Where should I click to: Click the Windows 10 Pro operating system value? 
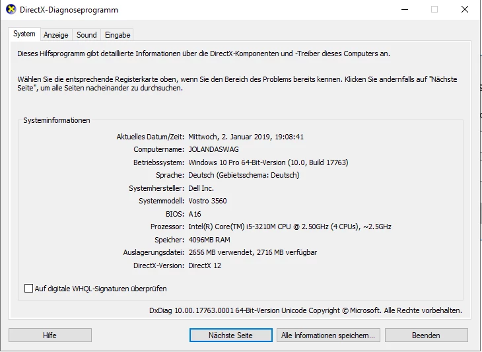pyautogui.click(x=268, y=162)
